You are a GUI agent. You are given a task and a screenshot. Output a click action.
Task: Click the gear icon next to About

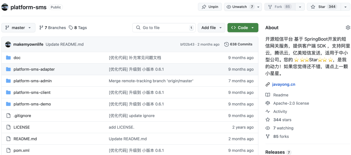(x=348, y=28)
